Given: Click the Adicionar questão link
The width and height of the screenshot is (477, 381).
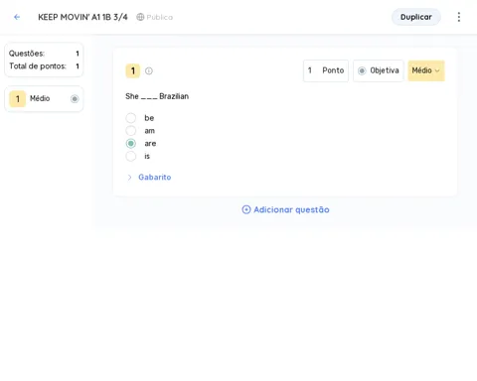Looking at the screenshot, I should (285, 209).
